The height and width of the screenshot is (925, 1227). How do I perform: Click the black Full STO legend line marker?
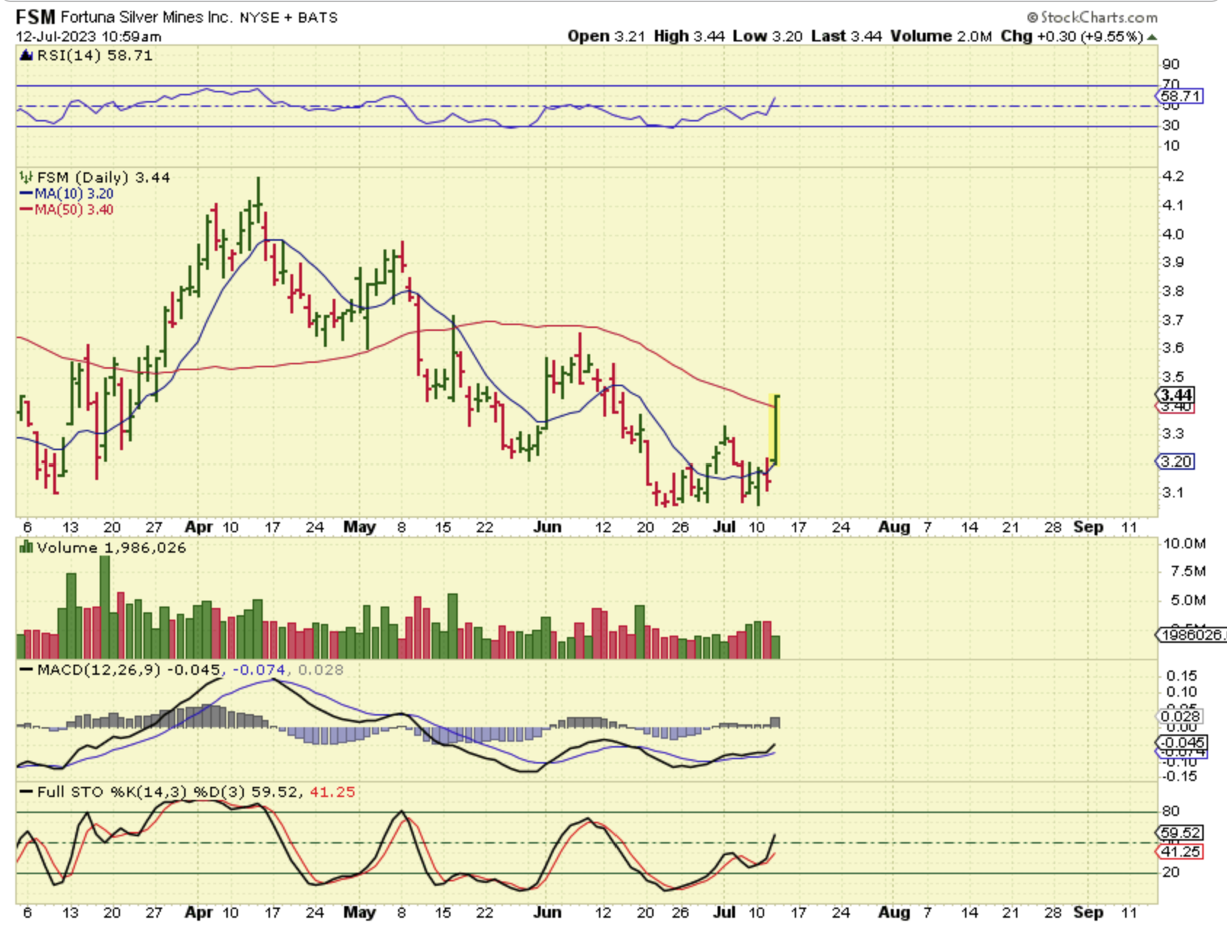26,792
